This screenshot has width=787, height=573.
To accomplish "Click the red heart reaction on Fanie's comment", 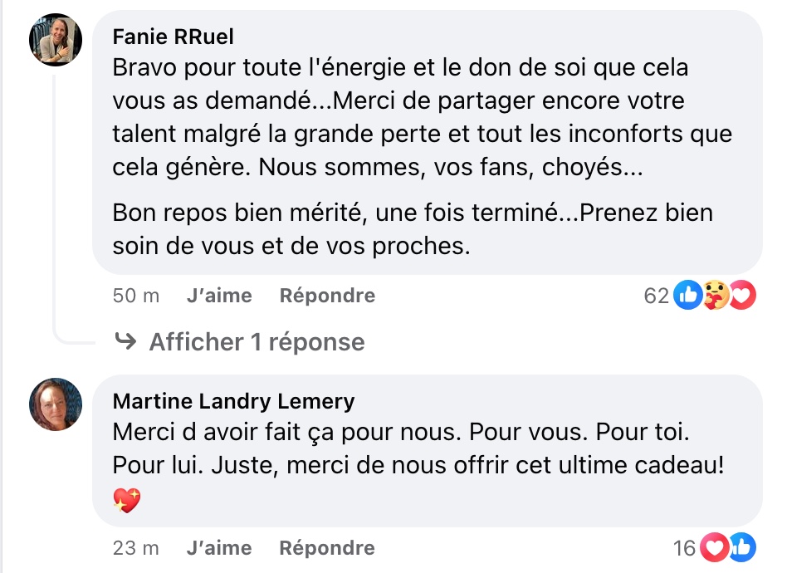I will [742, 295].
